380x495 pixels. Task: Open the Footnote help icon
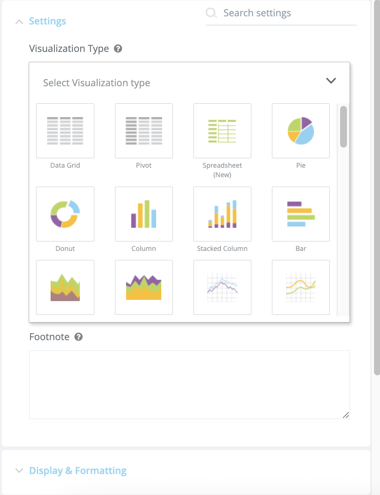78,337
